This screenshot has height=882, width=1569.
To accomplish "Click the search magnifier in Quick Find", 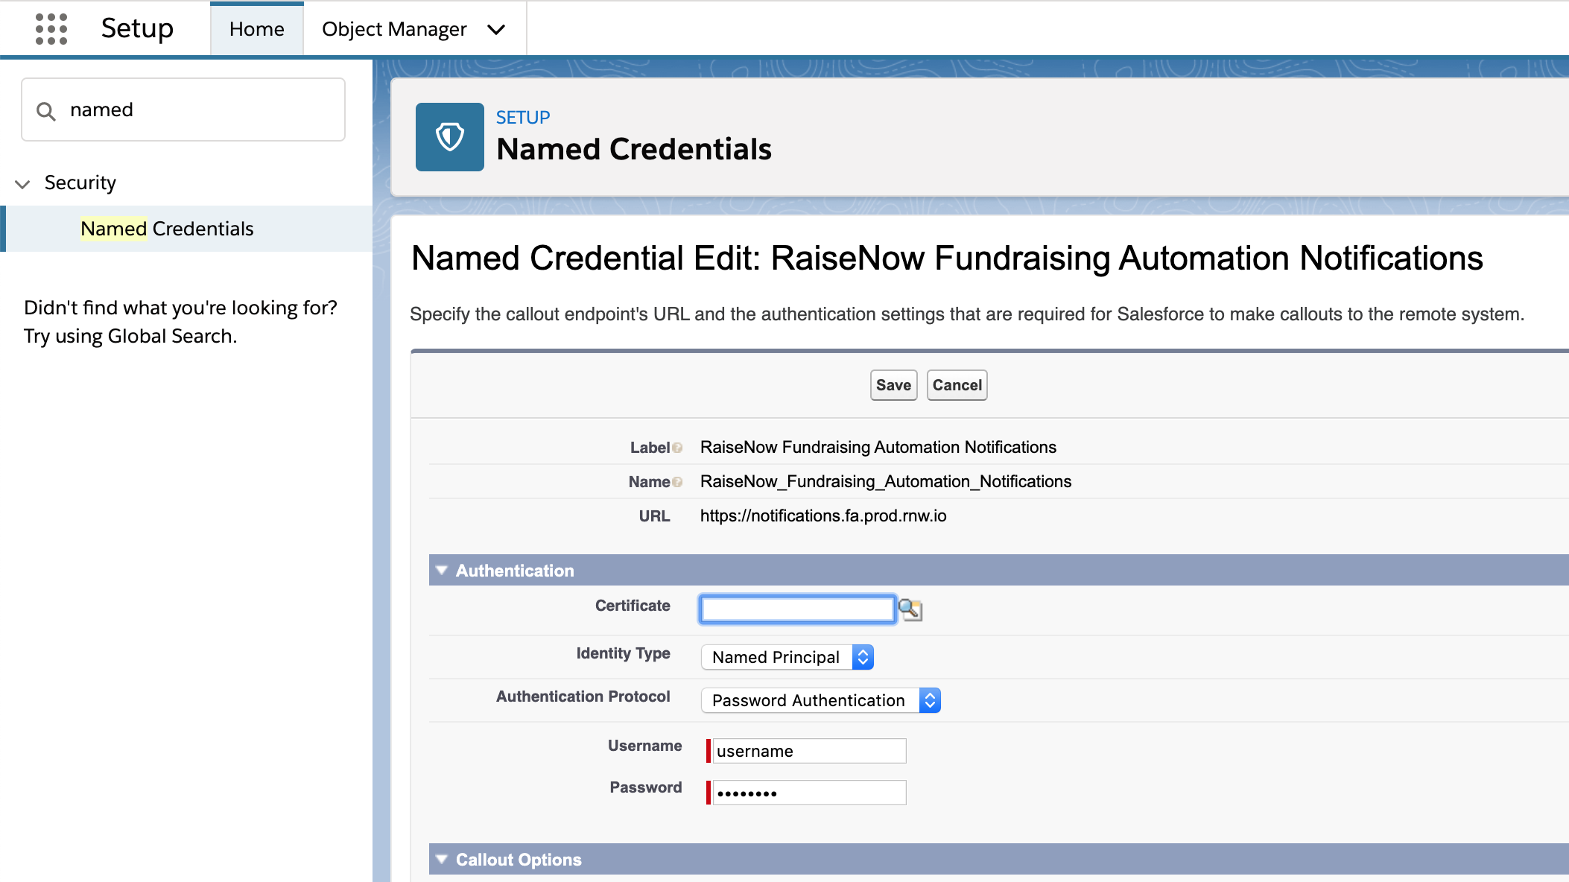I will [x=46, y=111].
